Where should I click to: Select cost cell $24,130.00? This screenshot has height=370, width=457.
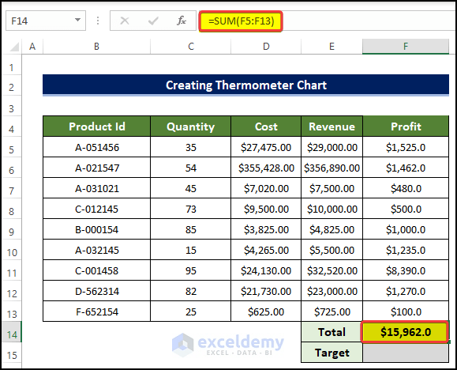coord(266,270)
